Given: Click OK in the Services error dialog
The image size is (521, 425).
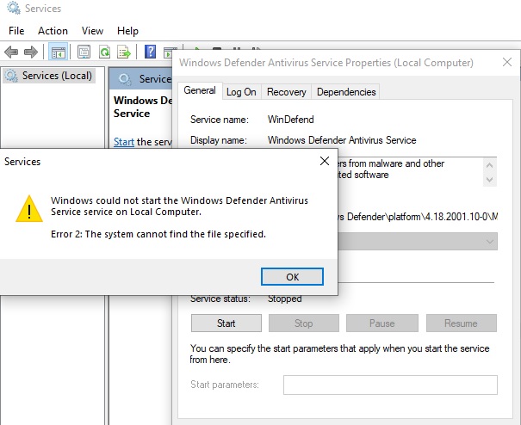Looking at the screenshot, I should click(292, 276).
